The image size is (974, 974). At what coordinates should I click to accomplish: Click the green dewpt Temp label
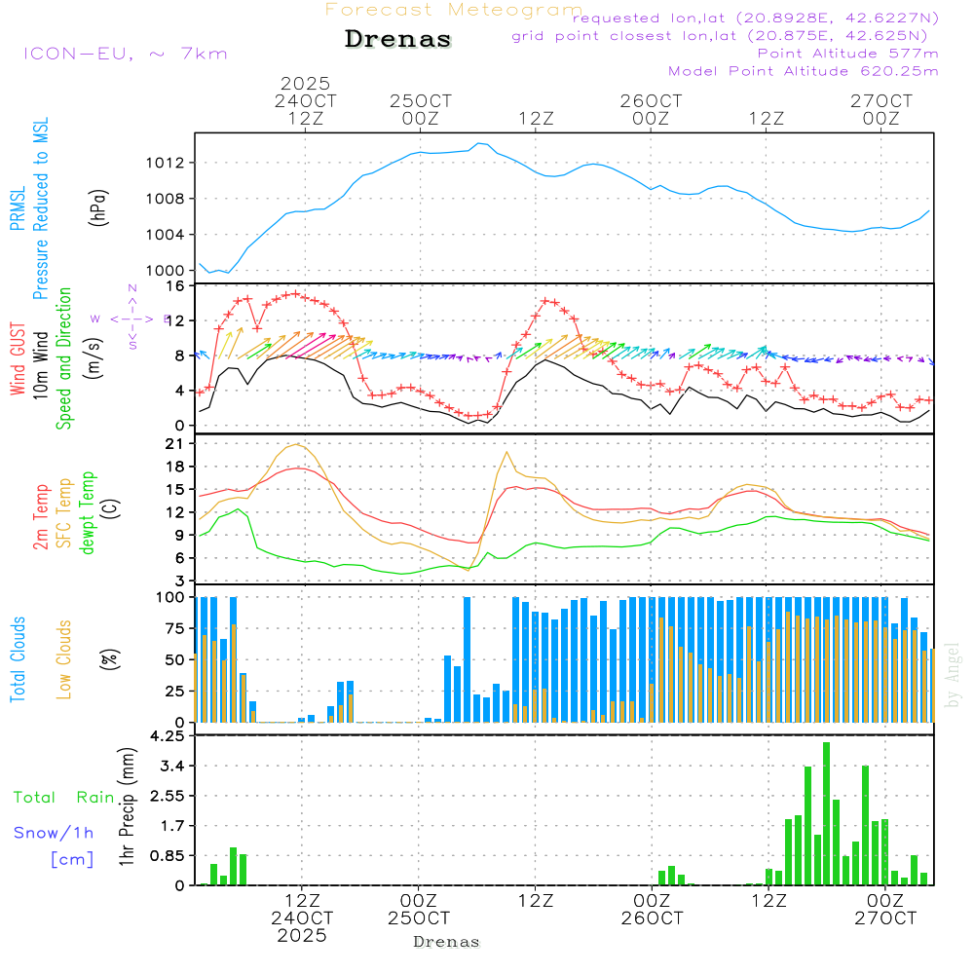click(x=89, y=514)
